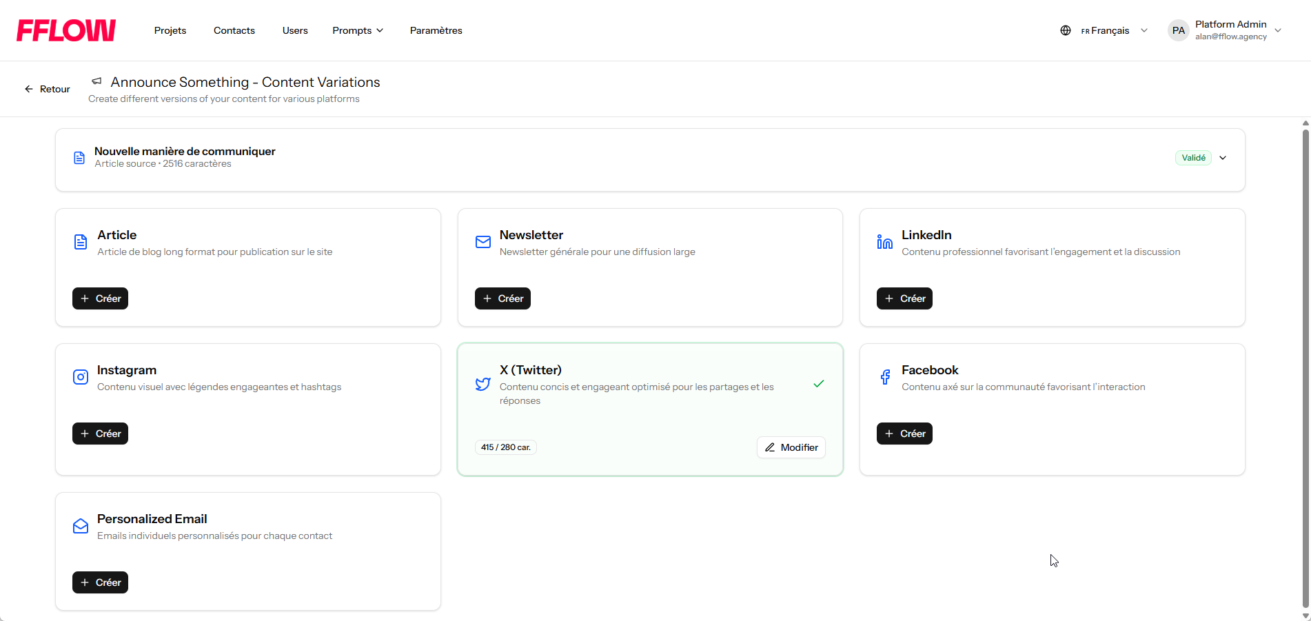The image size is (1311, 621).
Task: Create Personalized Email with Créer
Action: coord(101,582)
